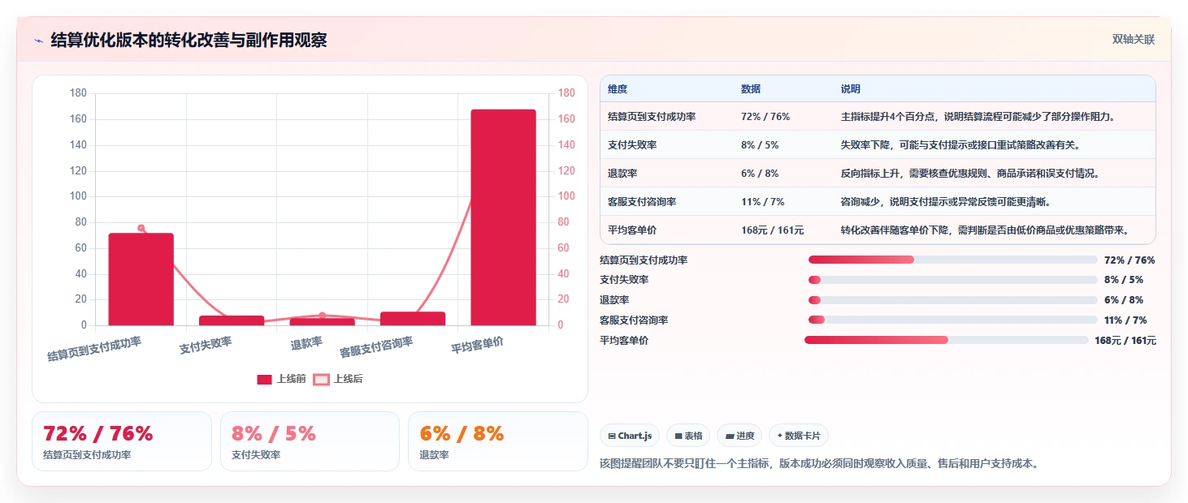Click the 100 tick on the left gray axis
This screenshot has height=503, width=1188.
(78, 196)
